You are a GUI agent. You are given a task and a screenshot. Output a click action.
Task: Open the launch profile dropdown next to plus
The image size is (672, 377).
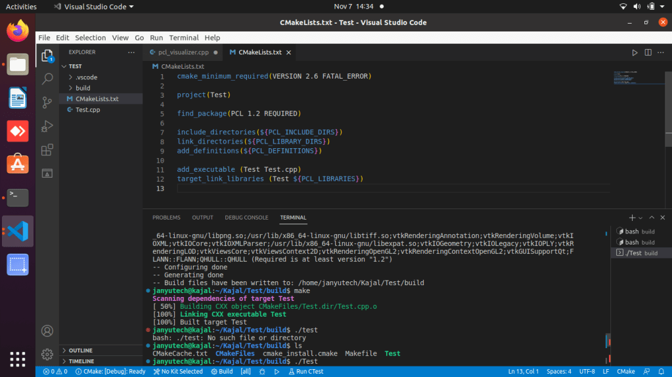(641, 218)
